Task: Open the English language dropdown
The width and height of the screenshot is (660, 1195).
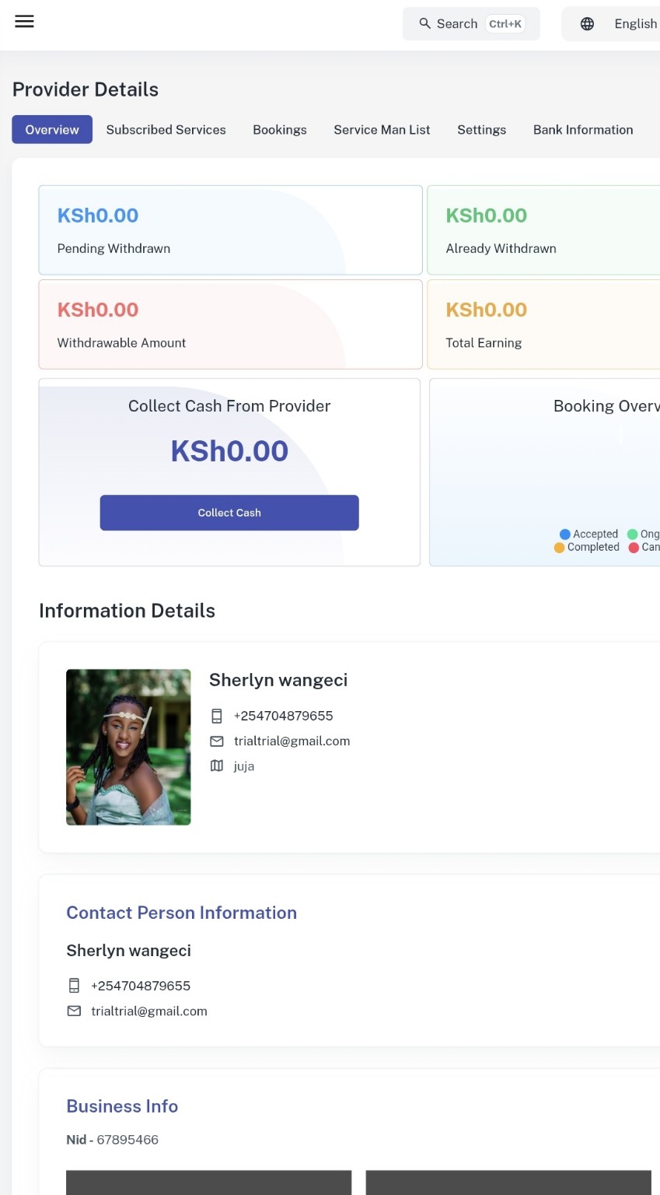Action: pyautogui.click(x=634, y=24)
